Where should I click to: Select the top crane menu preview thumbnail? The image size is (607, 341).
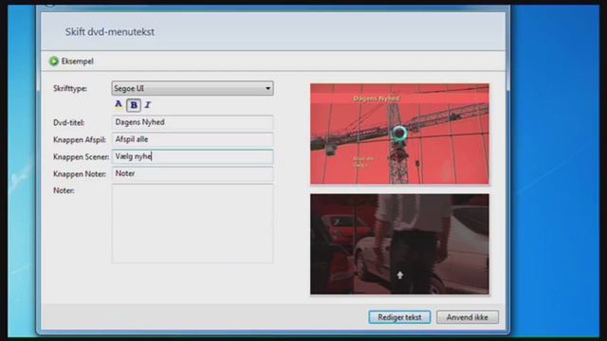pos(399,134)
